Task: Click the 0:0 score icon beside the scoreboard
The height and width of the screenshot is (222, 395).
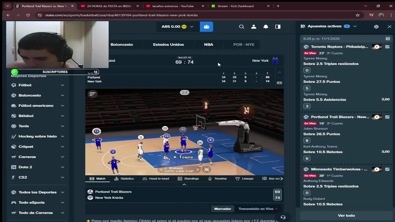Action: (x=279, y=83)
